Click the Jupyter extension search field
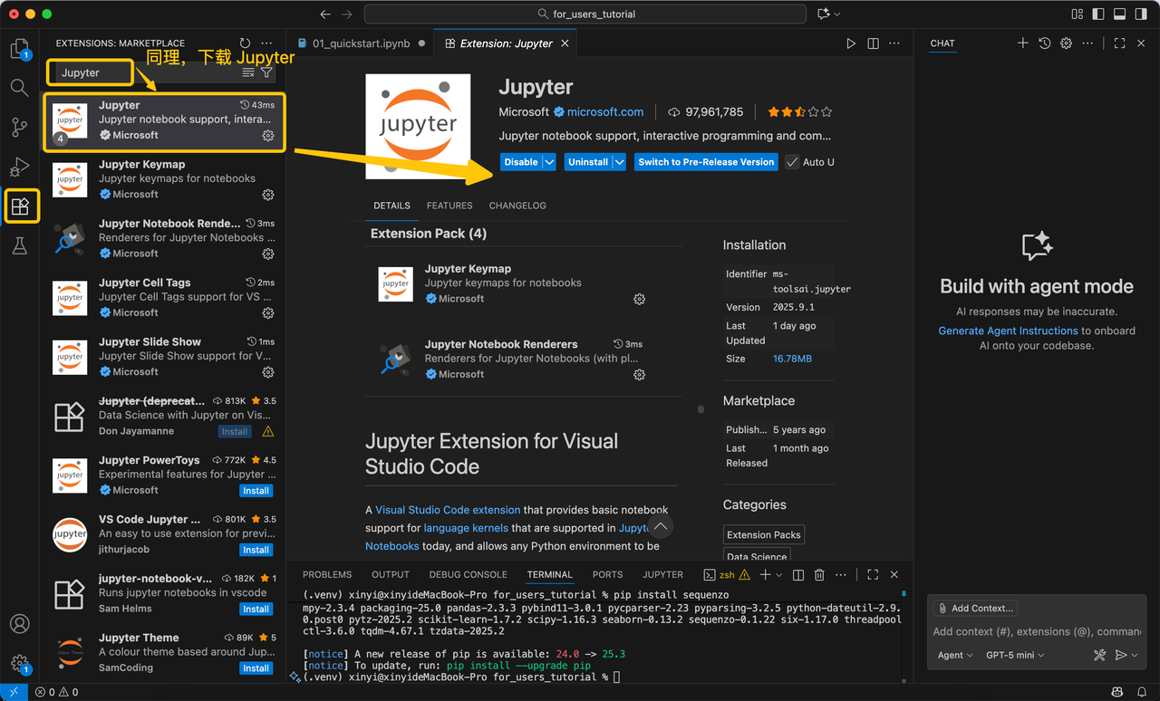Screen dimensions: 1160x701 click(x=91, y=72)
